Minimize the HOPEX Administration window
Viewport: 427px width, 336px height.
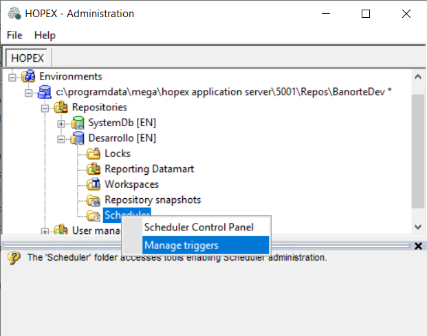point(326,14)
